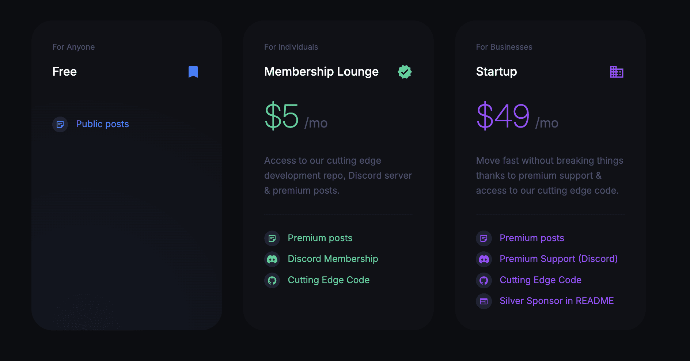This screenshot has height=361, width=690.
Task: Click the purple Premium posts icon
Action: [x=484, y=238]
